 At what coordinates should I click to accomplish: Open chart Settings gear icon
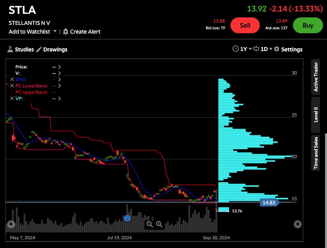tap(276, 49)
